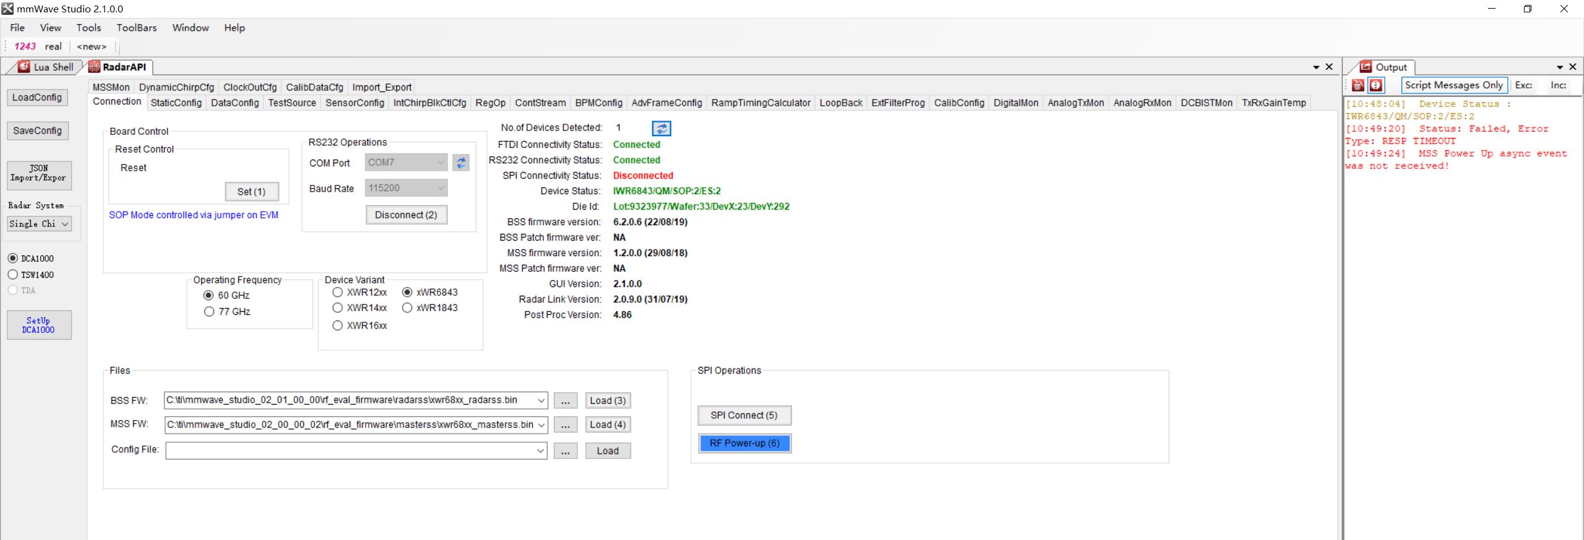
Task: Open the Tools menu
Action: pyautogui.click(x=88, y=28)
